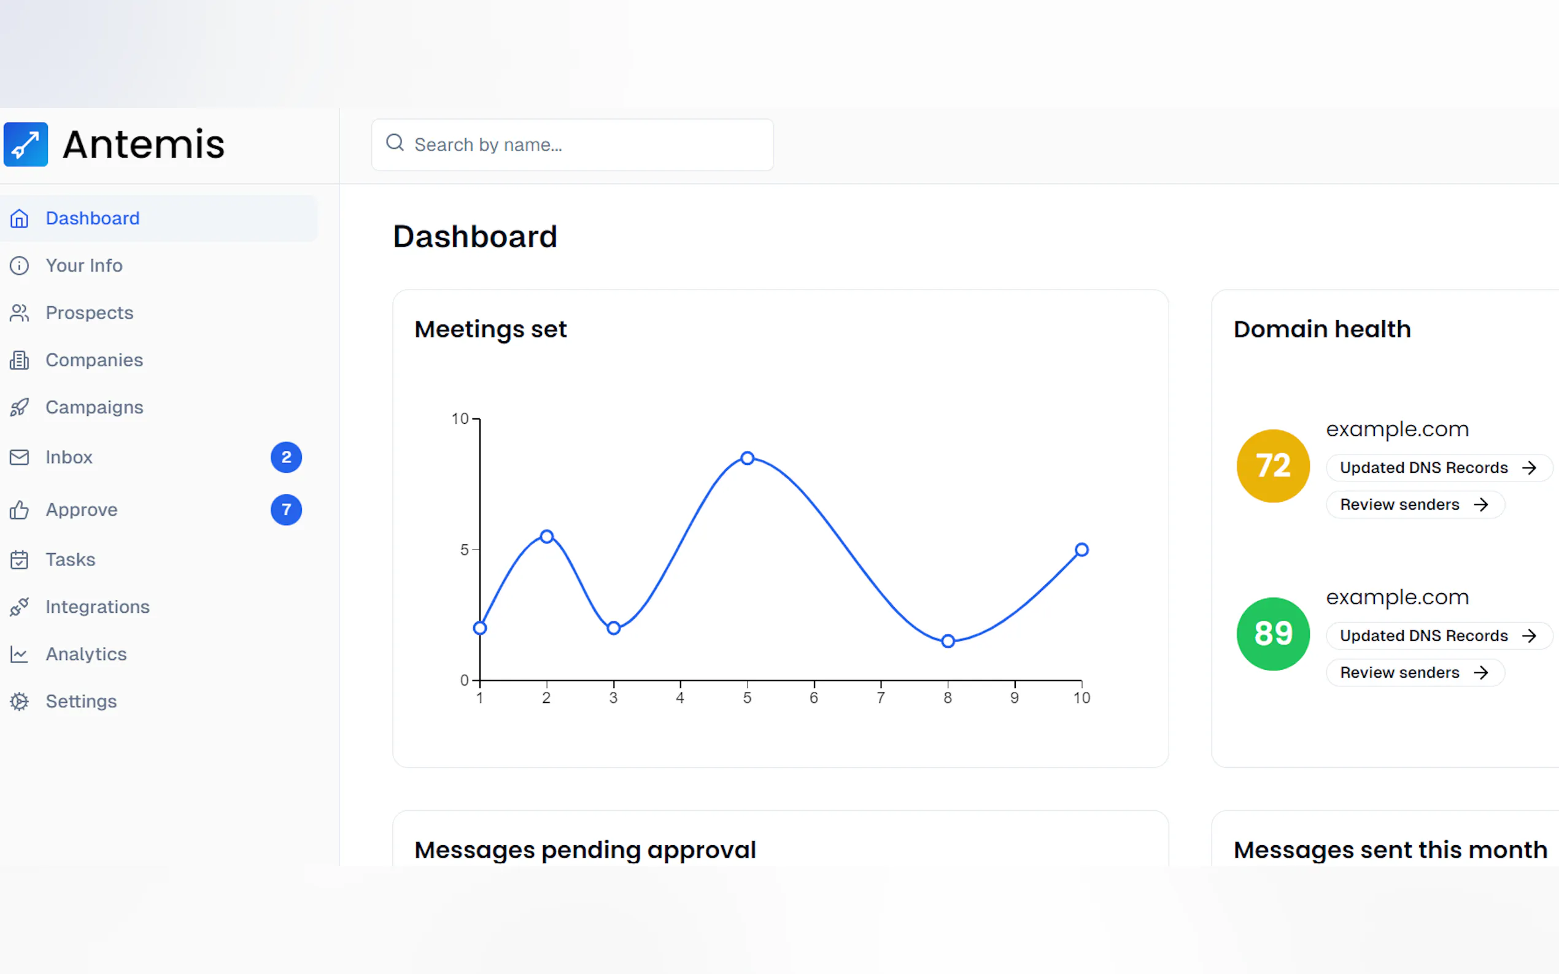The image size is (1559, 974).
Task: Click the Prospects people icon
Action: (x=20, y=313)
